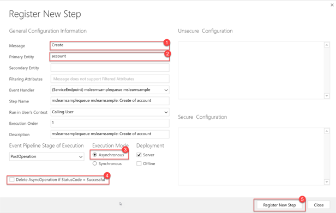Click Unsecure Configuration scrollbar down arrow
Viewport: 336px width, 213px height.
coord(327,96)
